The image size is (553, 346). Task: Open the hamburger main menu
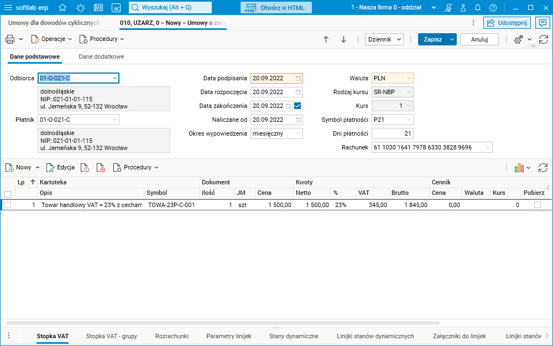point(8,7)
